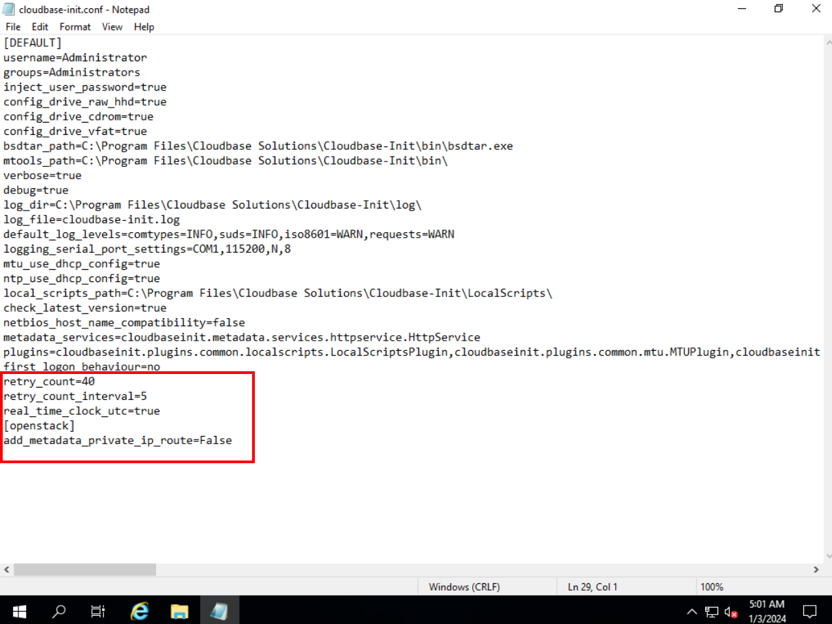Click the network status tray icon
The image size is (832, 624).
click(x=712, y=611)
